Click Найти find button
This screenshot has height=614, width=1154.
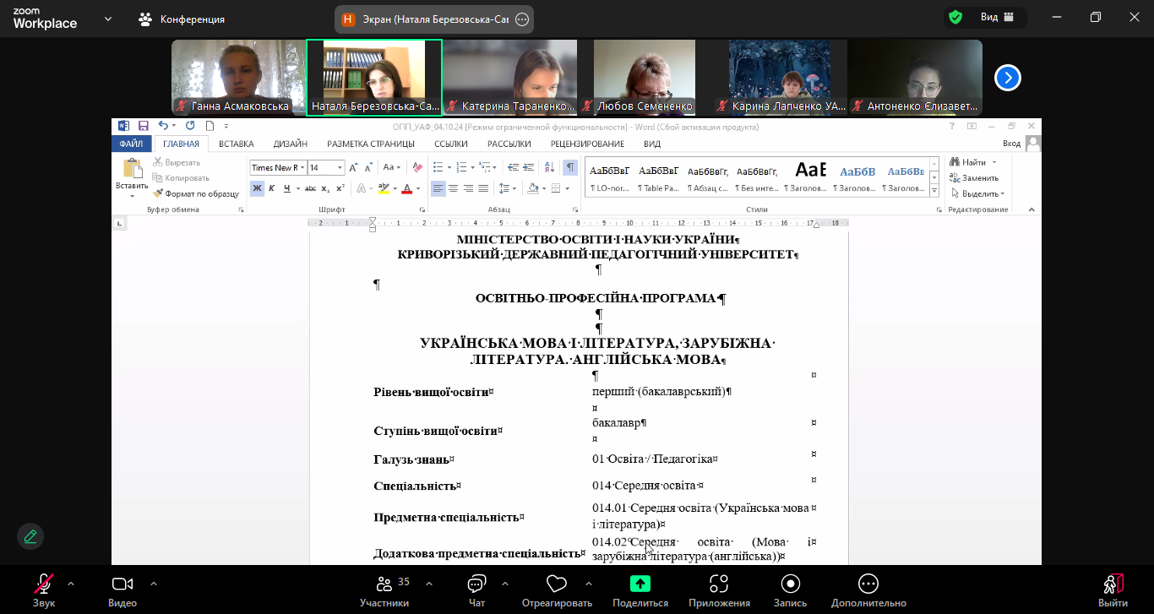click(x=968, y=162)
